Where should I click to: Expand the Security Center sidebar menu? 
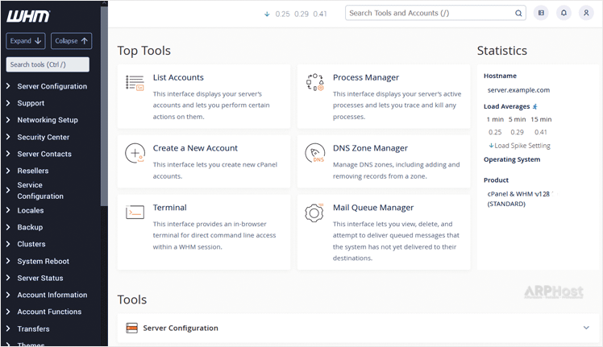tap(43, 137)
